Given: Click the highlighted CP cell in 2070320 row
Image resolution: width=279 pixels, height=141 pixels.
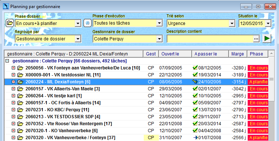Looking at the screenshot, I should pos(151,138).
